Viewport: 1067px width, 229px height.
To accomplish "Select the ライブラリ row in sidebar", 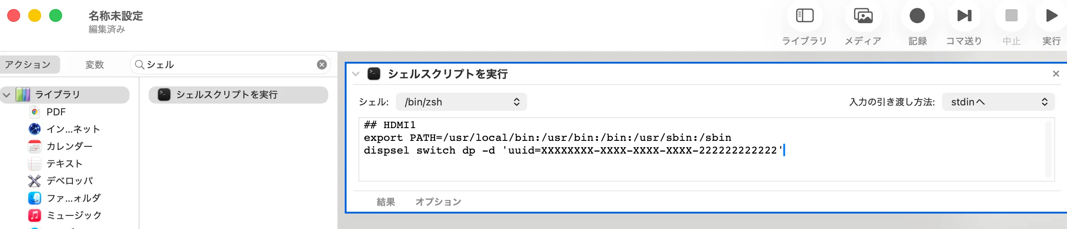I will [x=65, y=95].
